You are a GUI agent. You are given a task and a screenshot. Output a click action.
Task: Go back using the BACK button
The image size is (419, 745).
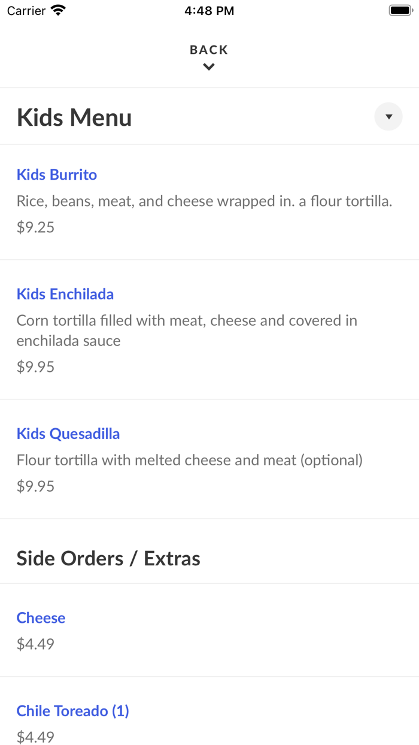click(x=208, y=50)
